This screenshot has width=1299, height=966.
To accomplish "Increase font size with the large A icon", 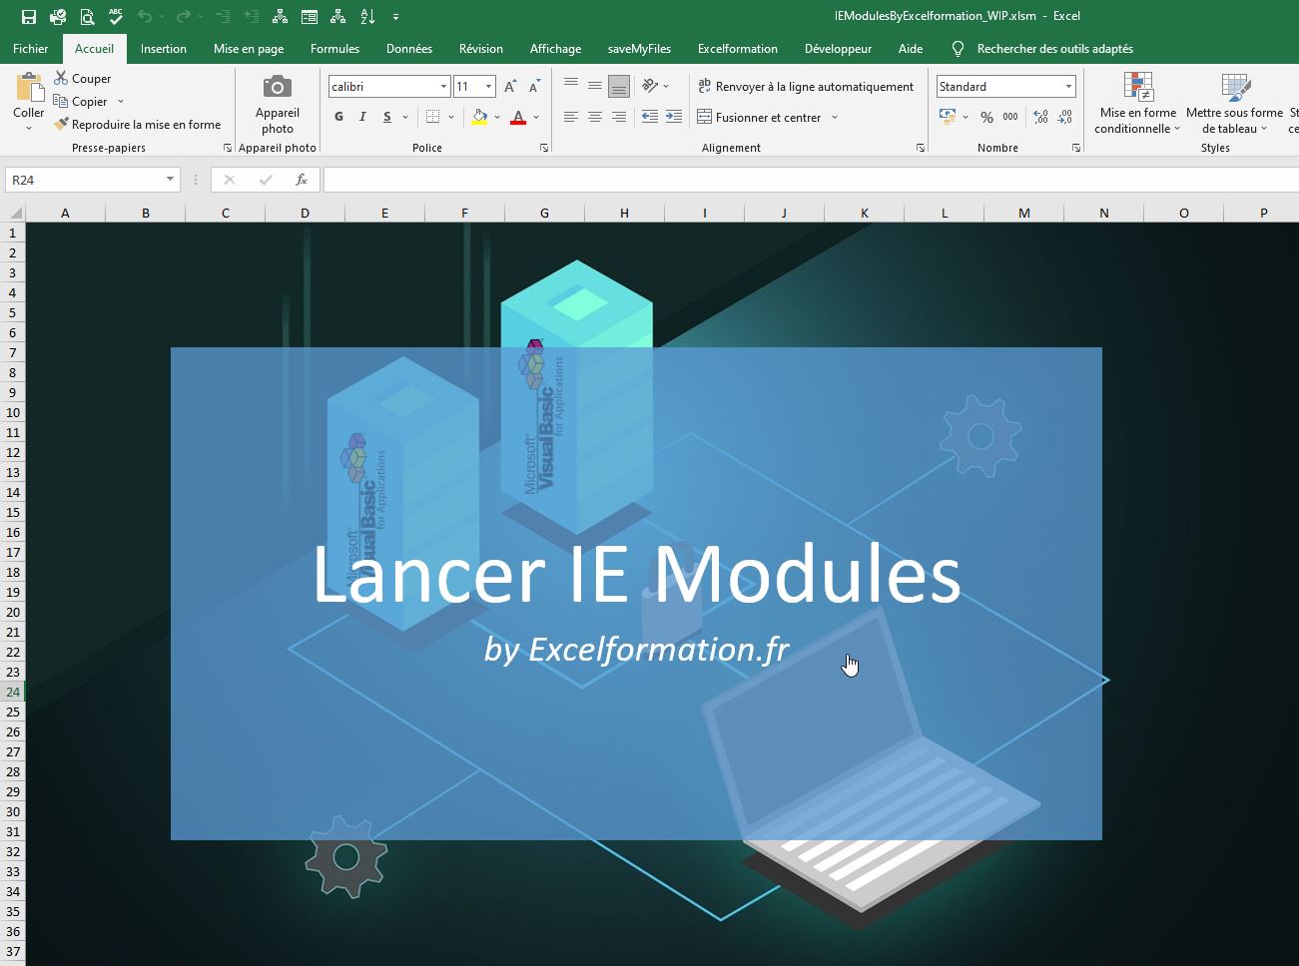I will click(x=510, y=87).
